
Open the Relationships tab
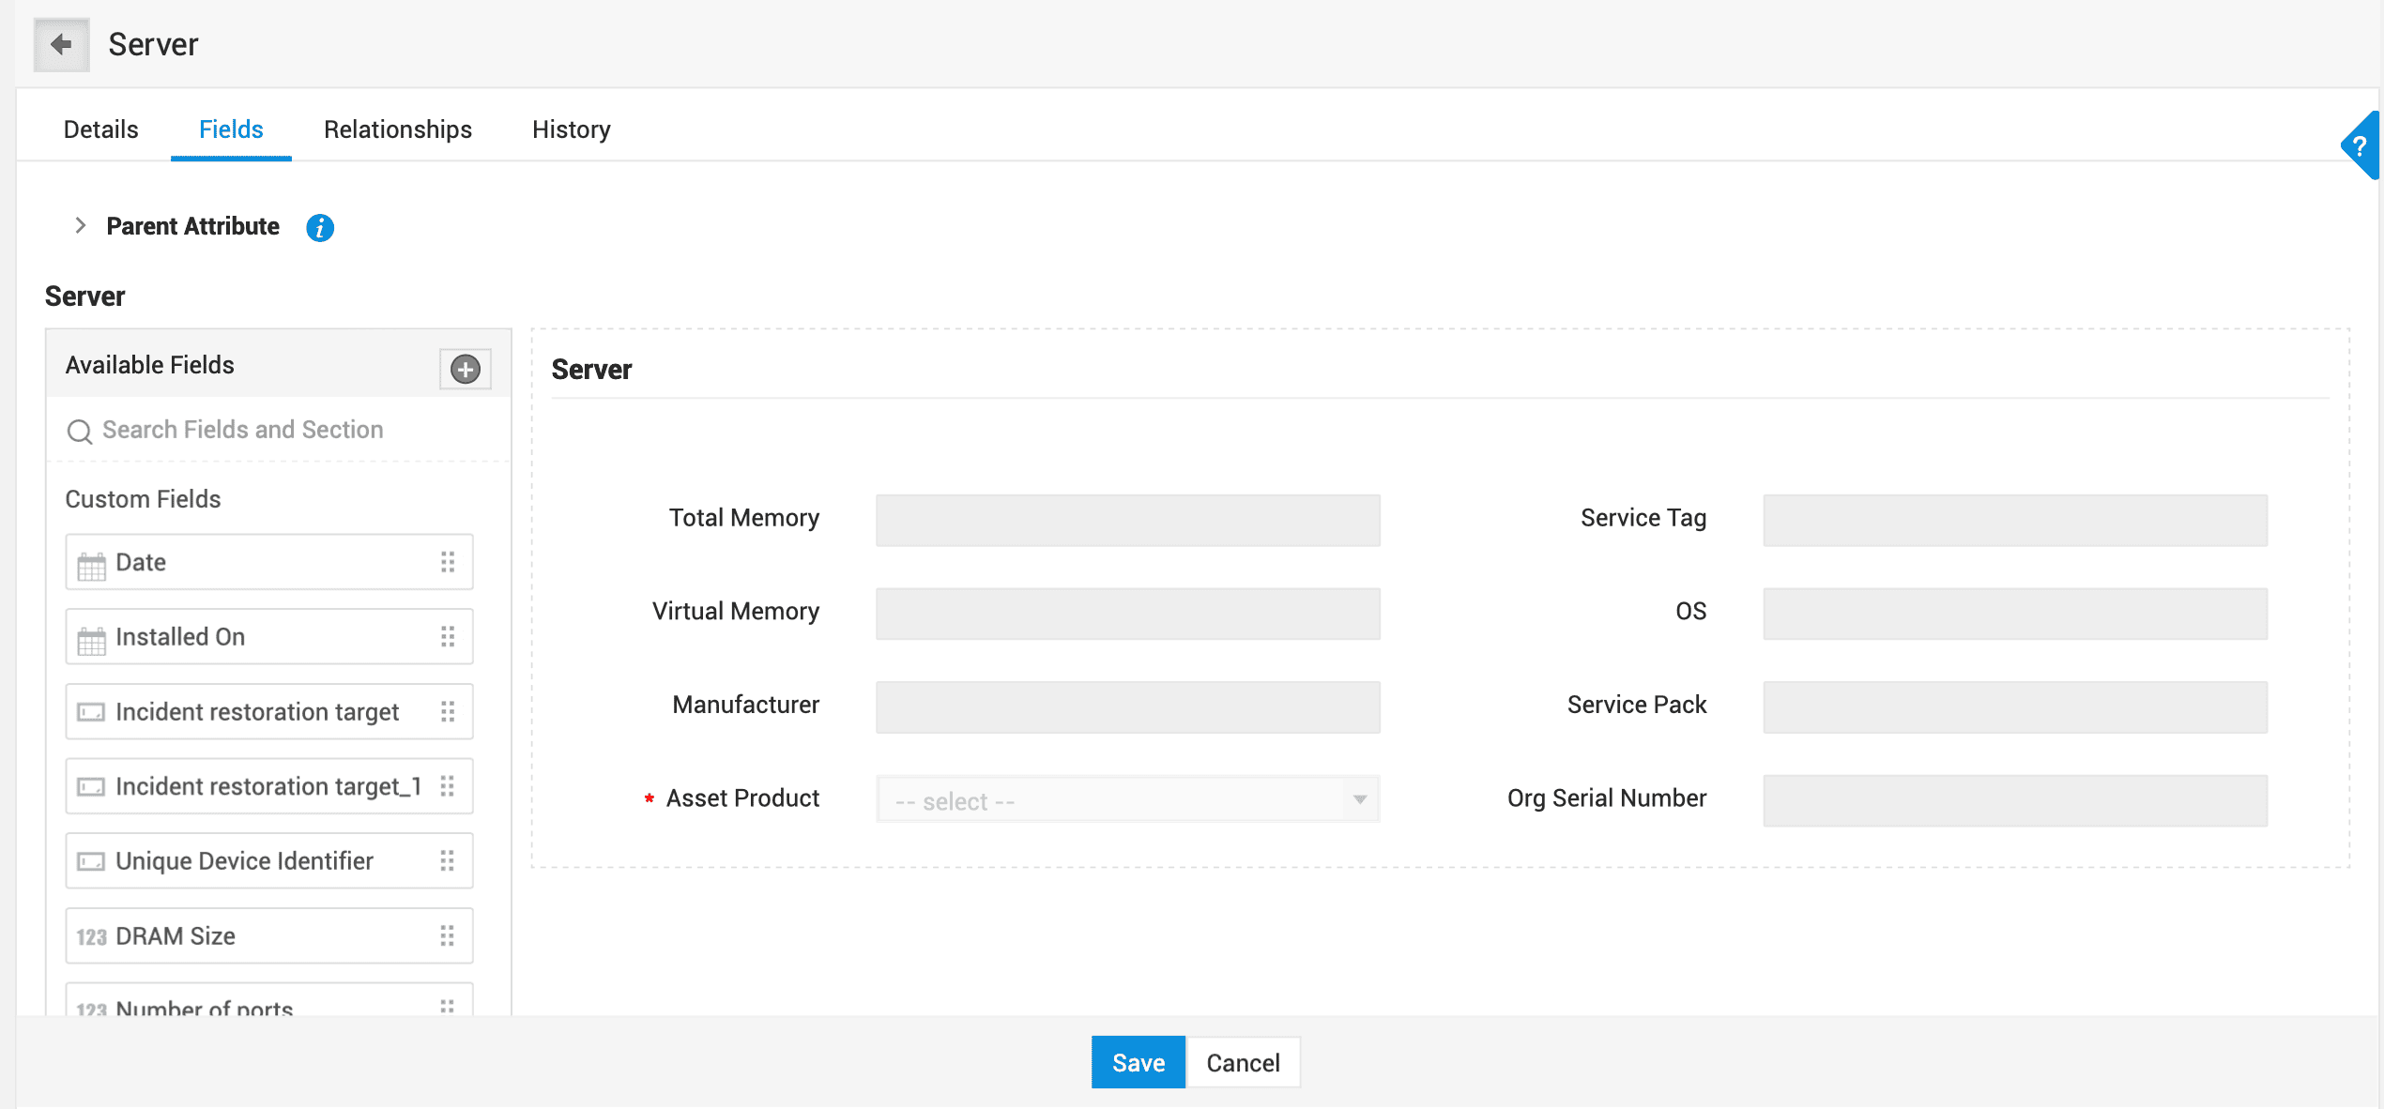coord(398,129)
